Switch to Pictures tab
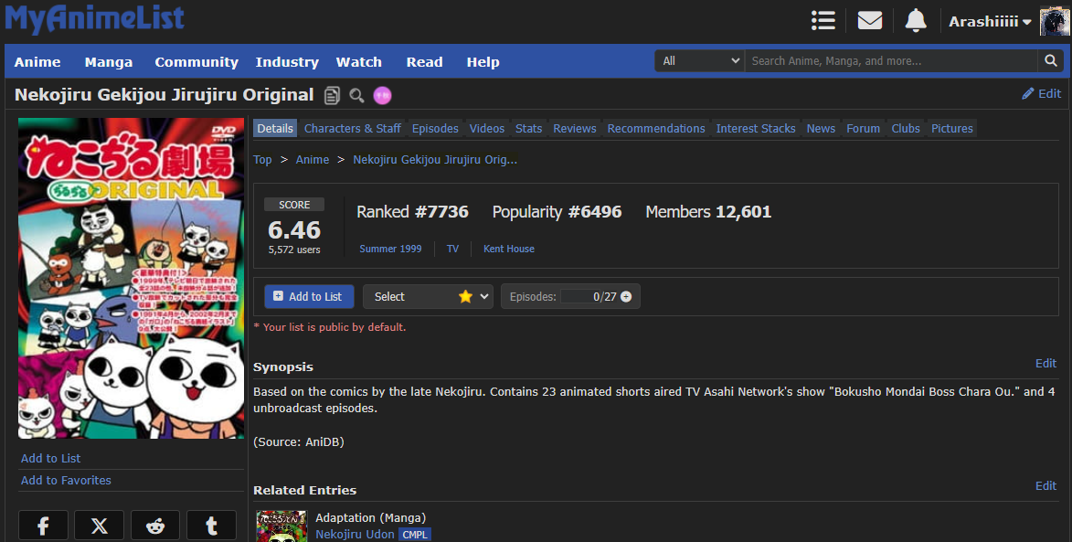Screen dimensions: 1072x542 click(x=951, y=129)
